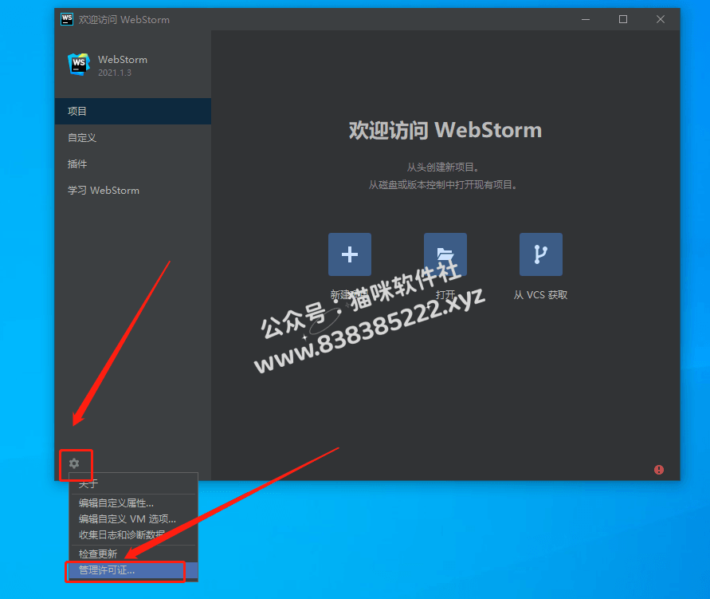Minimize the WebStorm welcome window

click(586, 19)
